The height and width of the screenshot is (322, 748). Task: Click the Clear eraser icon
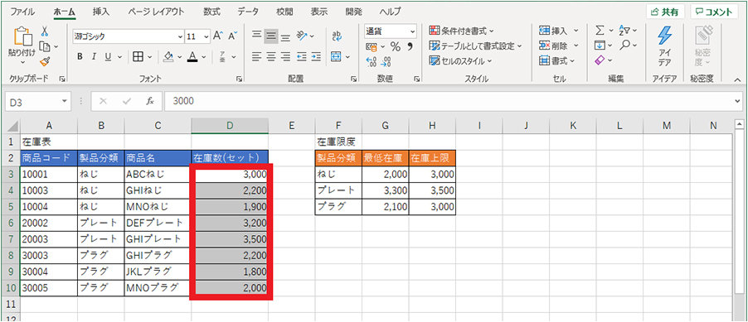[600, 60]
